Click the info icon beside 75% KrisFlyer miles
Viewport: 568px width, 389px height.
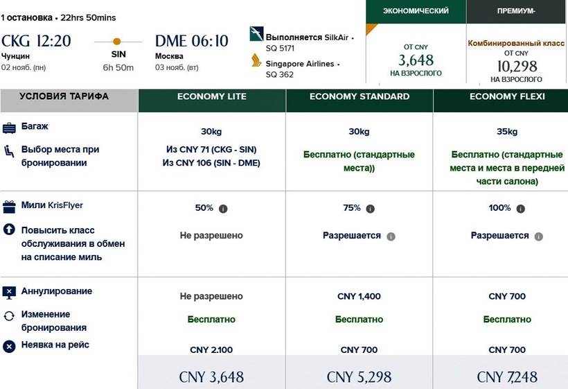(x=371, y=208)
